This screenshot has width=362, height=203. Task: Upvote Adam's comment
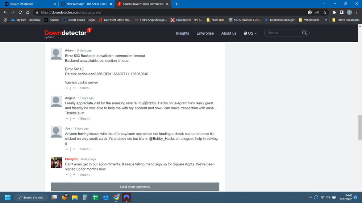[67, 88]
